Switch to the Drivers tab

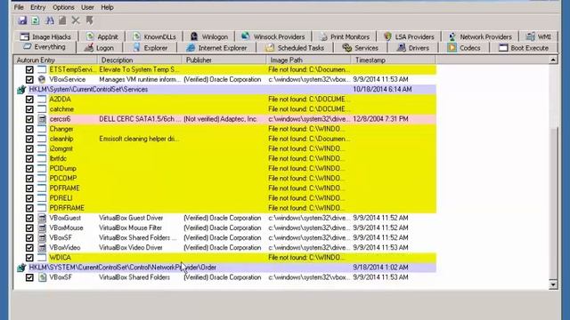412,48
